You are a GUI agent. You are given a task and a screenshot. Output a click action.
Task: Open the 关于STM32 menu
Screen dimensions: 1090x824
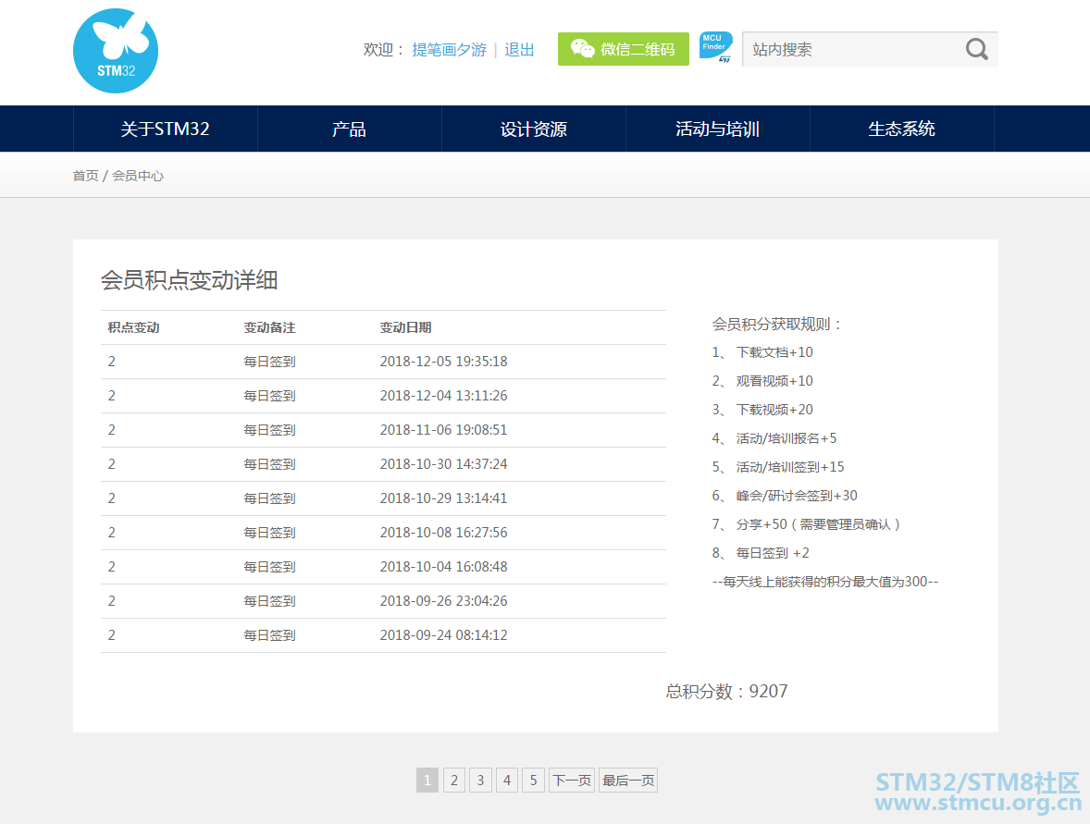pos(166,129)
